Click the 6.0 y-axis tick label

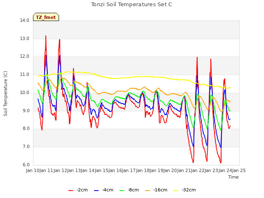(x=26, y=165)
